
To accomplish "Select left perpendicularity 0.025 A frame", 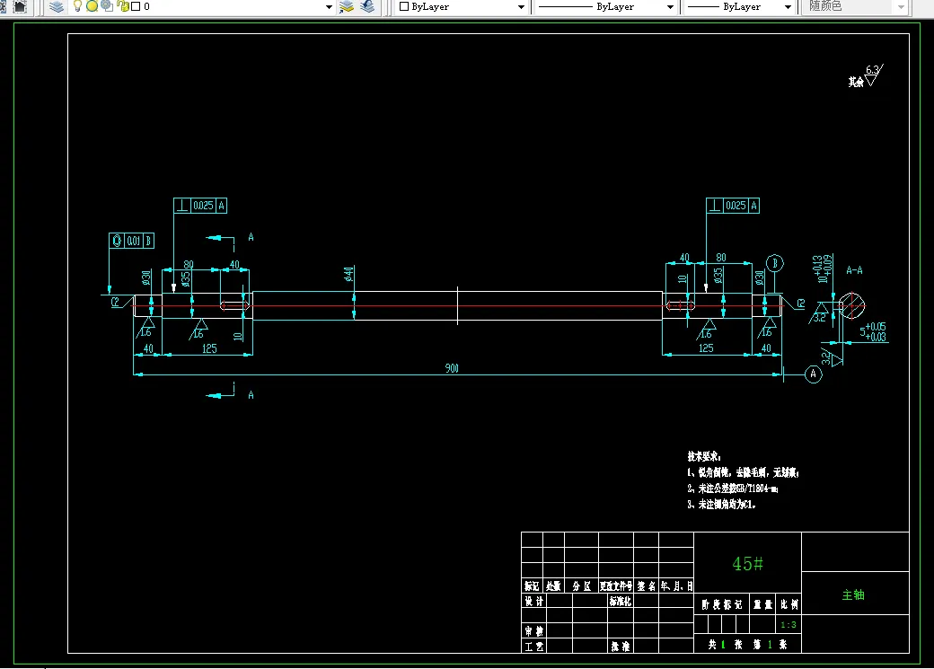I will point(200,206).
